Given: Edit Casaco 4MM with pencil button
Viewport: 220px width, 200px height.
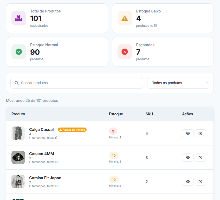Looking at the screenshot, I should point(200,158).
